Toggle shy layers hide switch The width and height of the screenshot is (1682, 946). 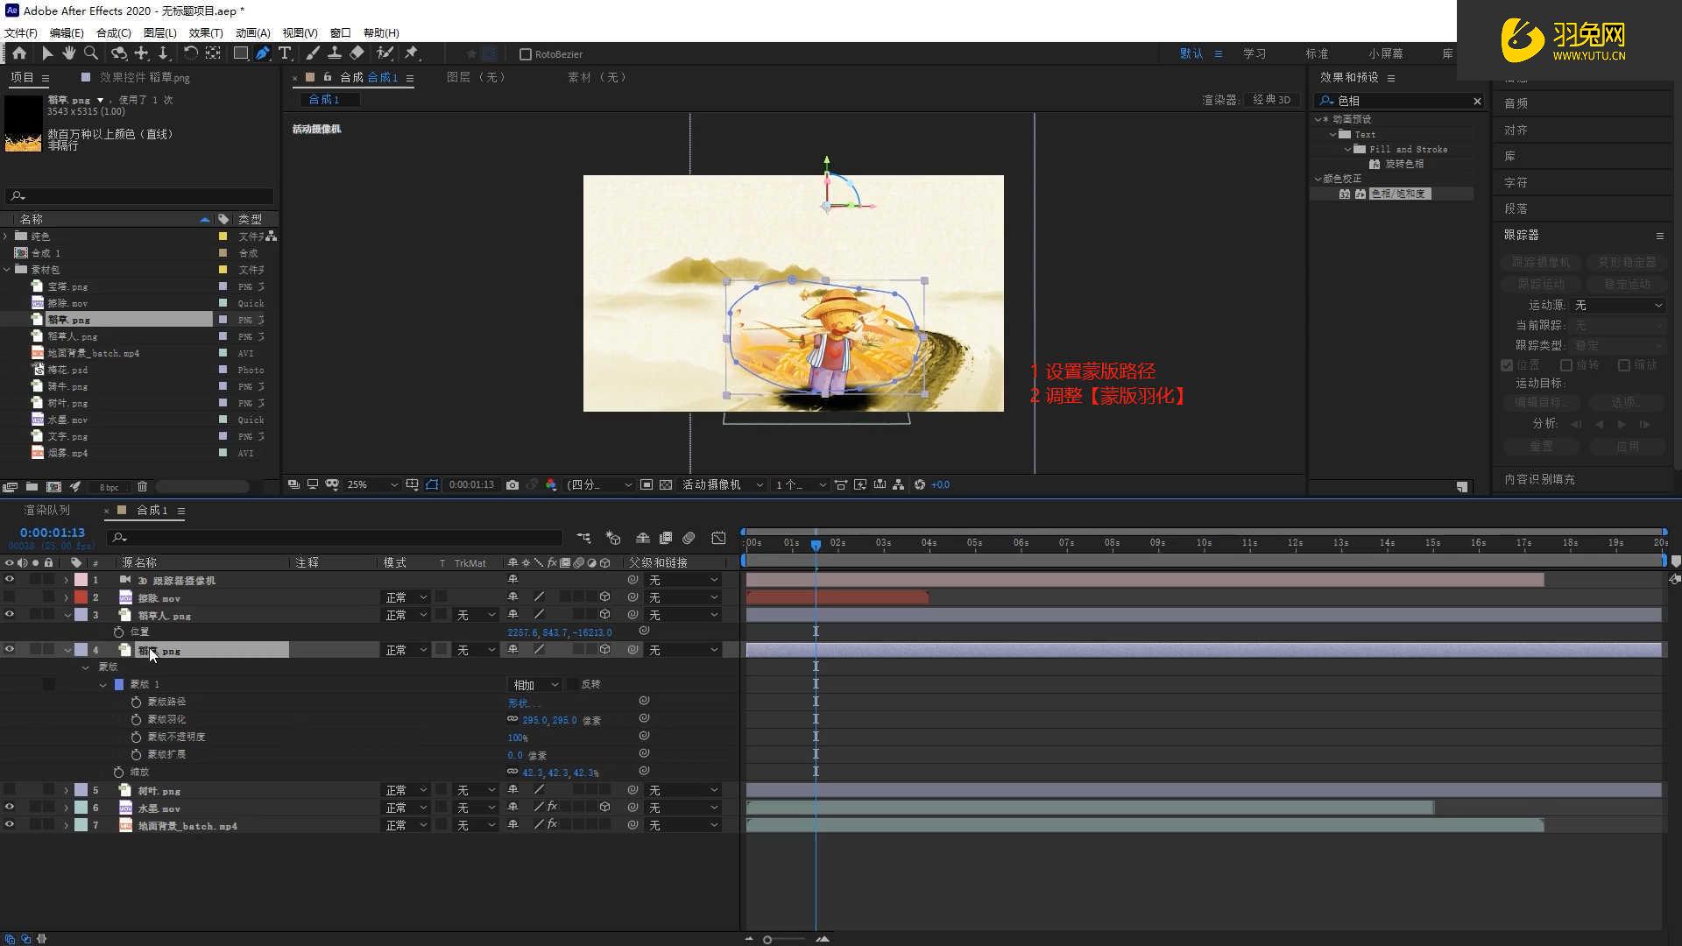tap(642, 538)
